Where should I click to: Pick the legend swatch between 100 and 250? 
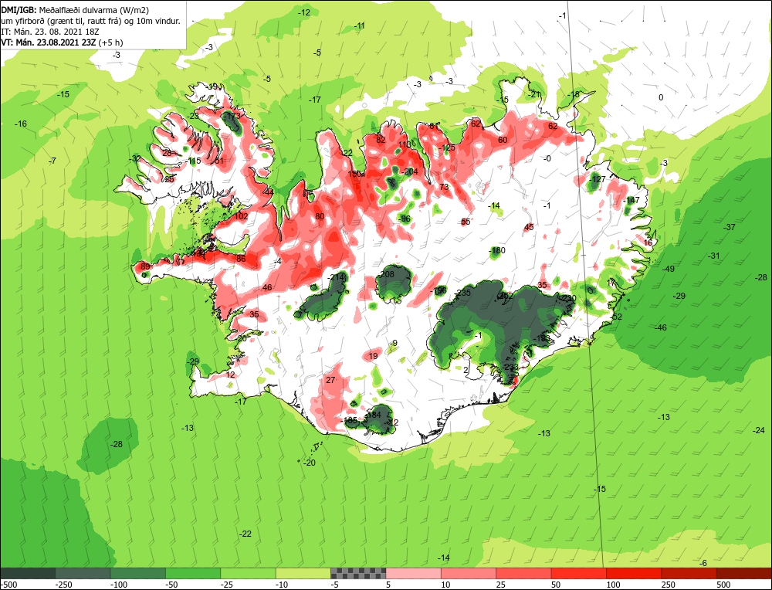pos(634,573)
